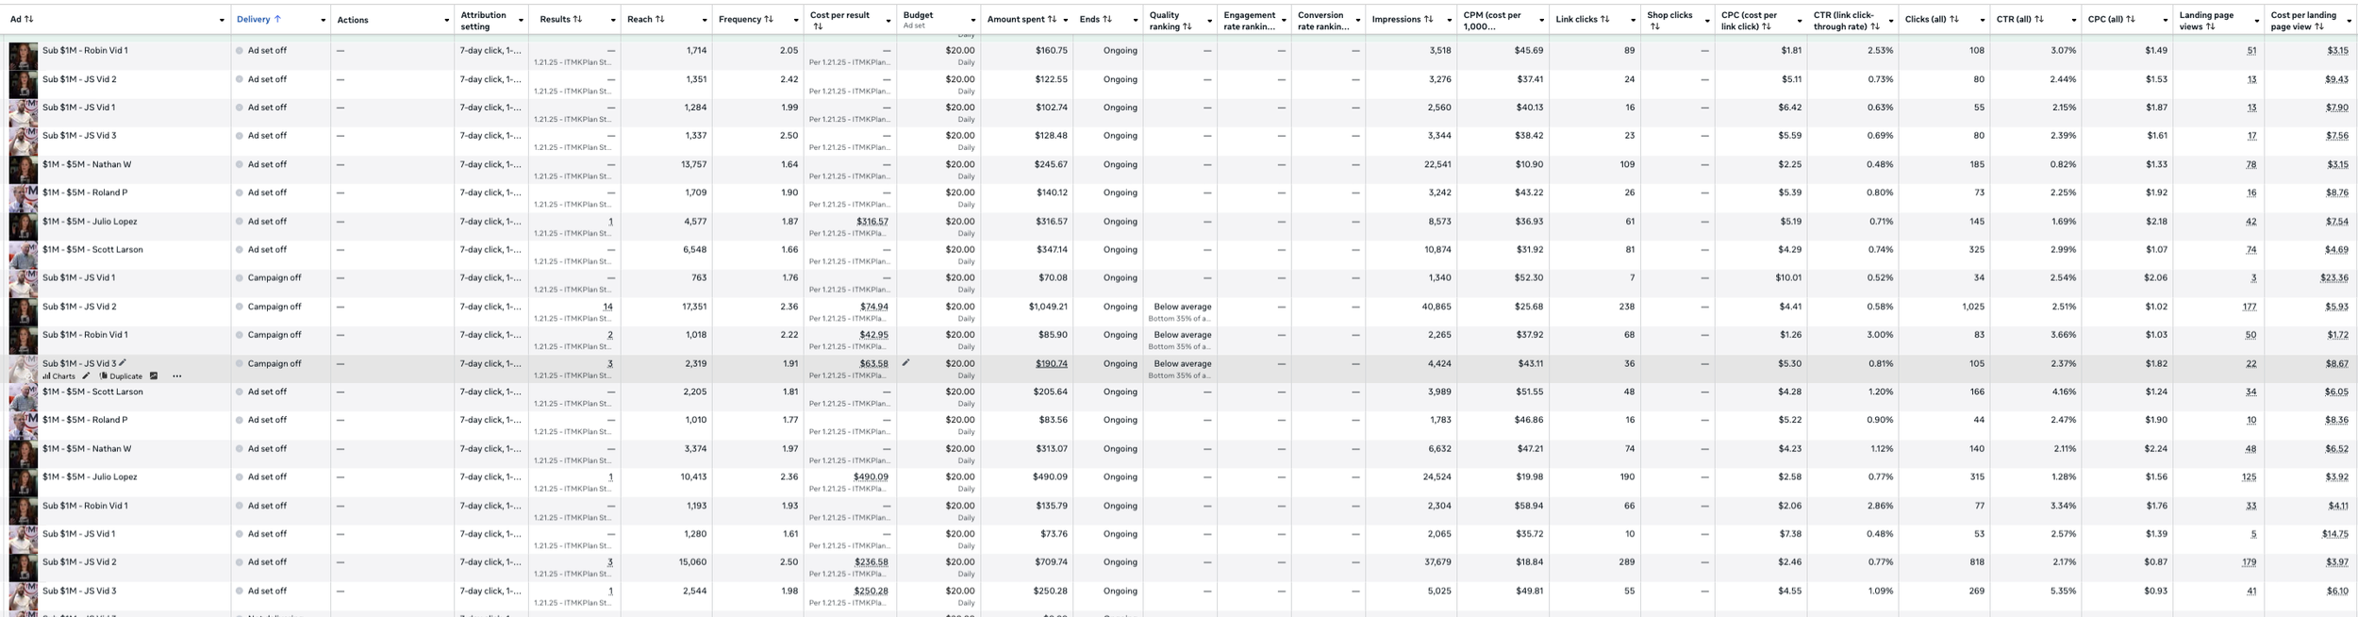2358x617 pixels.
Task: Sort by the Ad column sort arrows
Action: click(x=28, y=19)
